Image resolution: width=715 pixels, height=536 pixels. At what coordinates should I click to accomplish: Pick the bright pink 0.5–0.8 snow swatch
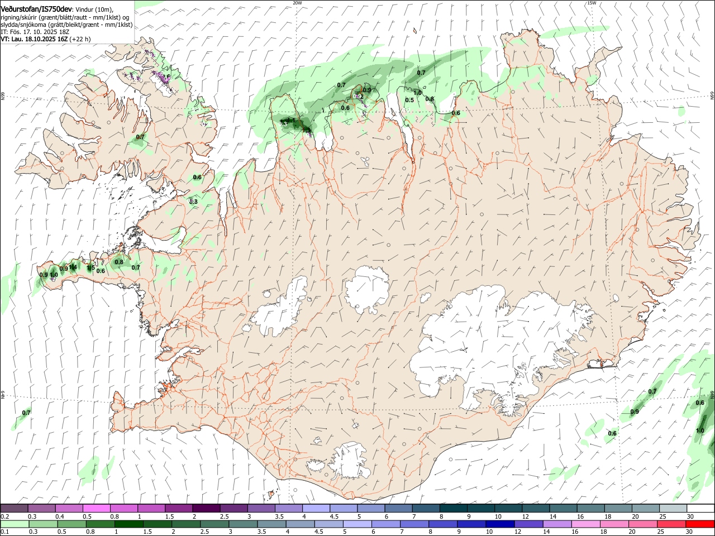point(96,508)
